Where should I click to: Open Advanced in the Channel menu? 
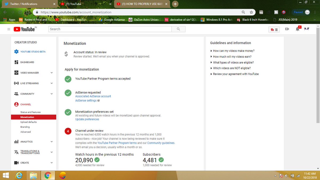click(x=26, y=132)
